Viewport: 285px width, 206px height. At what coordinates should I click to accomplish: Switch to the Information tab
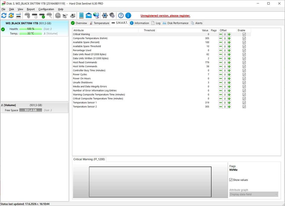[x=140, y=23]
